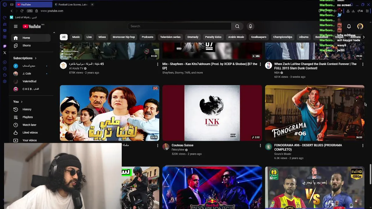The width and height of the screenshot is (372, 209).
Task: Open History in YouTube sidebar
Action: [x=31, y=109]
